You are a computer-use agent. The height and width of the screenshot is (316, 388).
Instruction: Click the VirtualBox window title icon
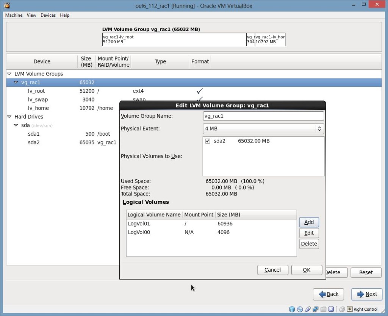pos(7,5)
